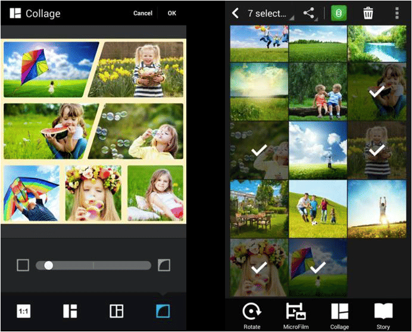Select rainbow kite boy collage cell
Image resolution: width=412 pixels, height=332 pixels.
(32, 193)
